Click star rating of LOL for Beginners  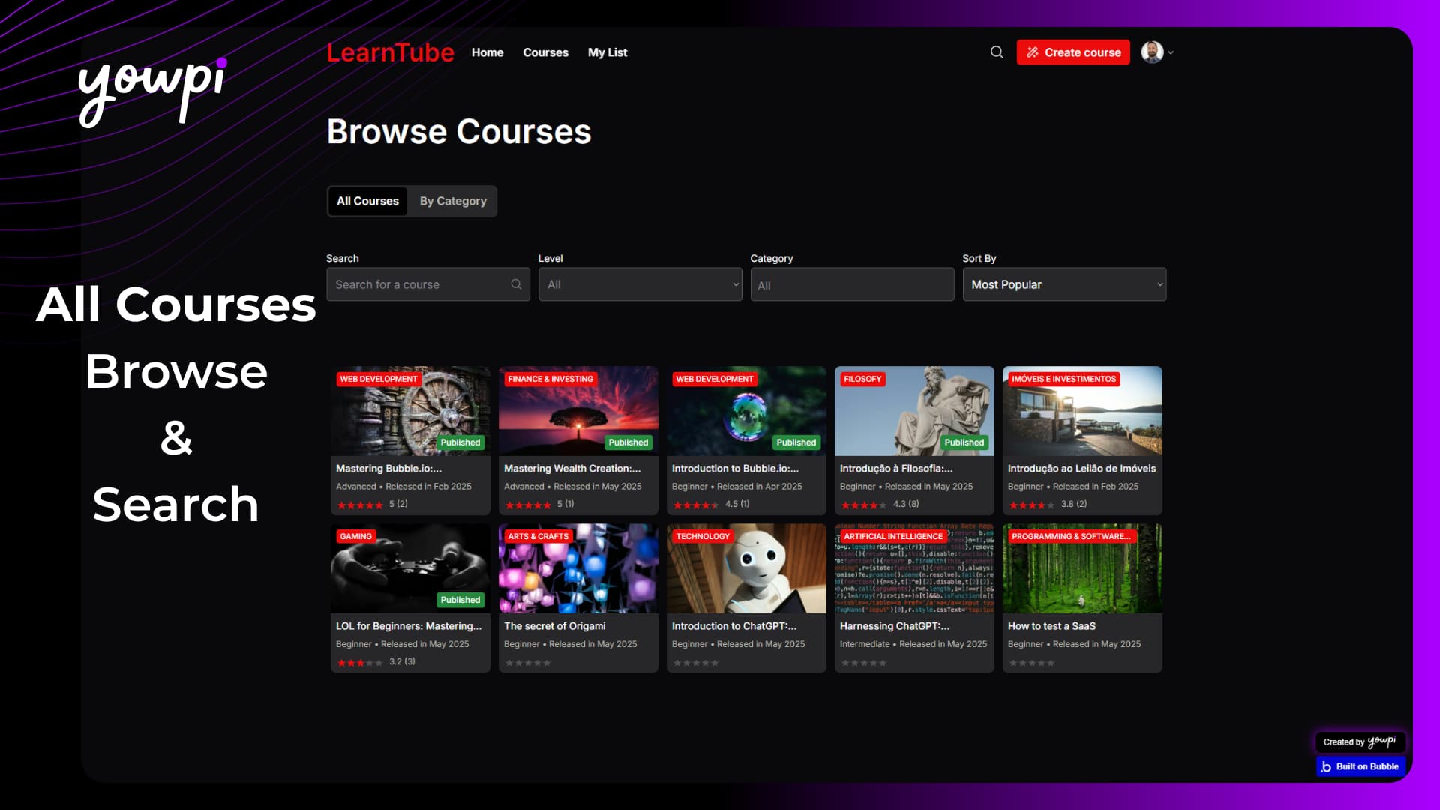click(x=360, y=662)
